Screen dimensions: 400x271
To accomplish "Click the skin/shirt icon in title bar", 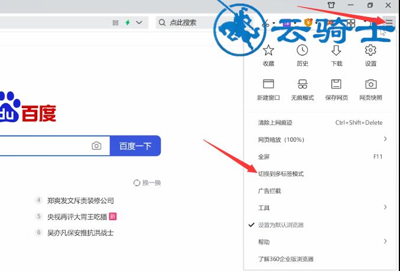I will [331, 5].
